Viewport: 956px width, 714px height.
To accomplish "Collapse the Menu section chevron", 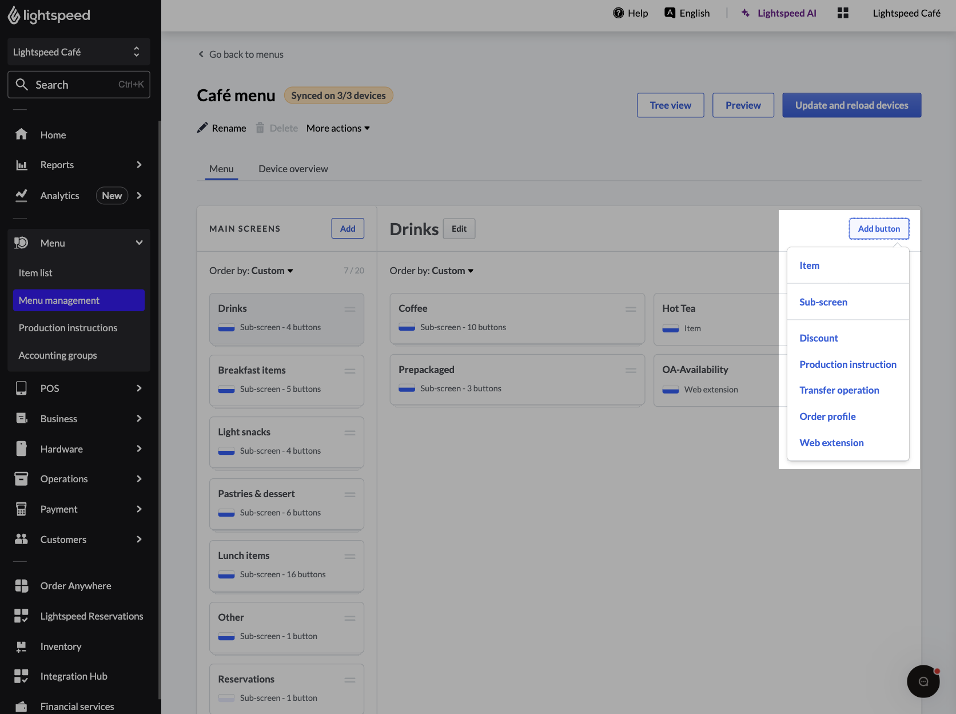I will 139,243.
